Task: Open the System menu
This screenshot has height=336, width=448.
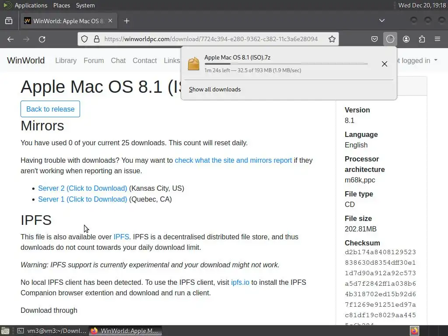Action: pos(85,5)
